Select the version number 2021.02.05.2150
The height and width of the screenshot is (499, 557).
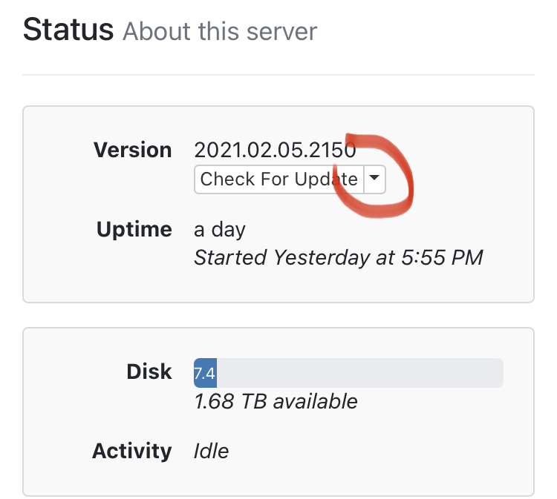[274, 150]
